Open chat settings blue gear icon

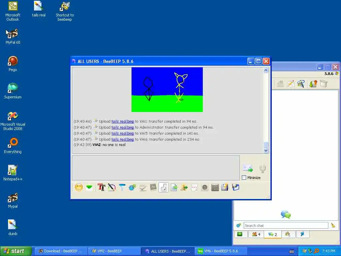[x=132, y=187]
